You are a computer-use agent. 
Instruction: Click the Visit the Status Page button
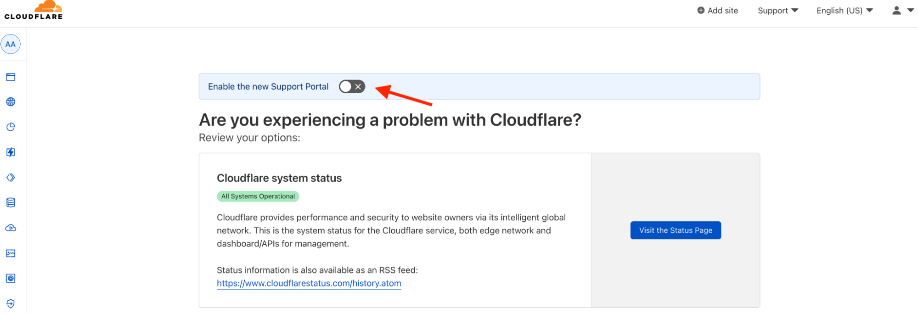pyautogui.click(x=676, y=230)
